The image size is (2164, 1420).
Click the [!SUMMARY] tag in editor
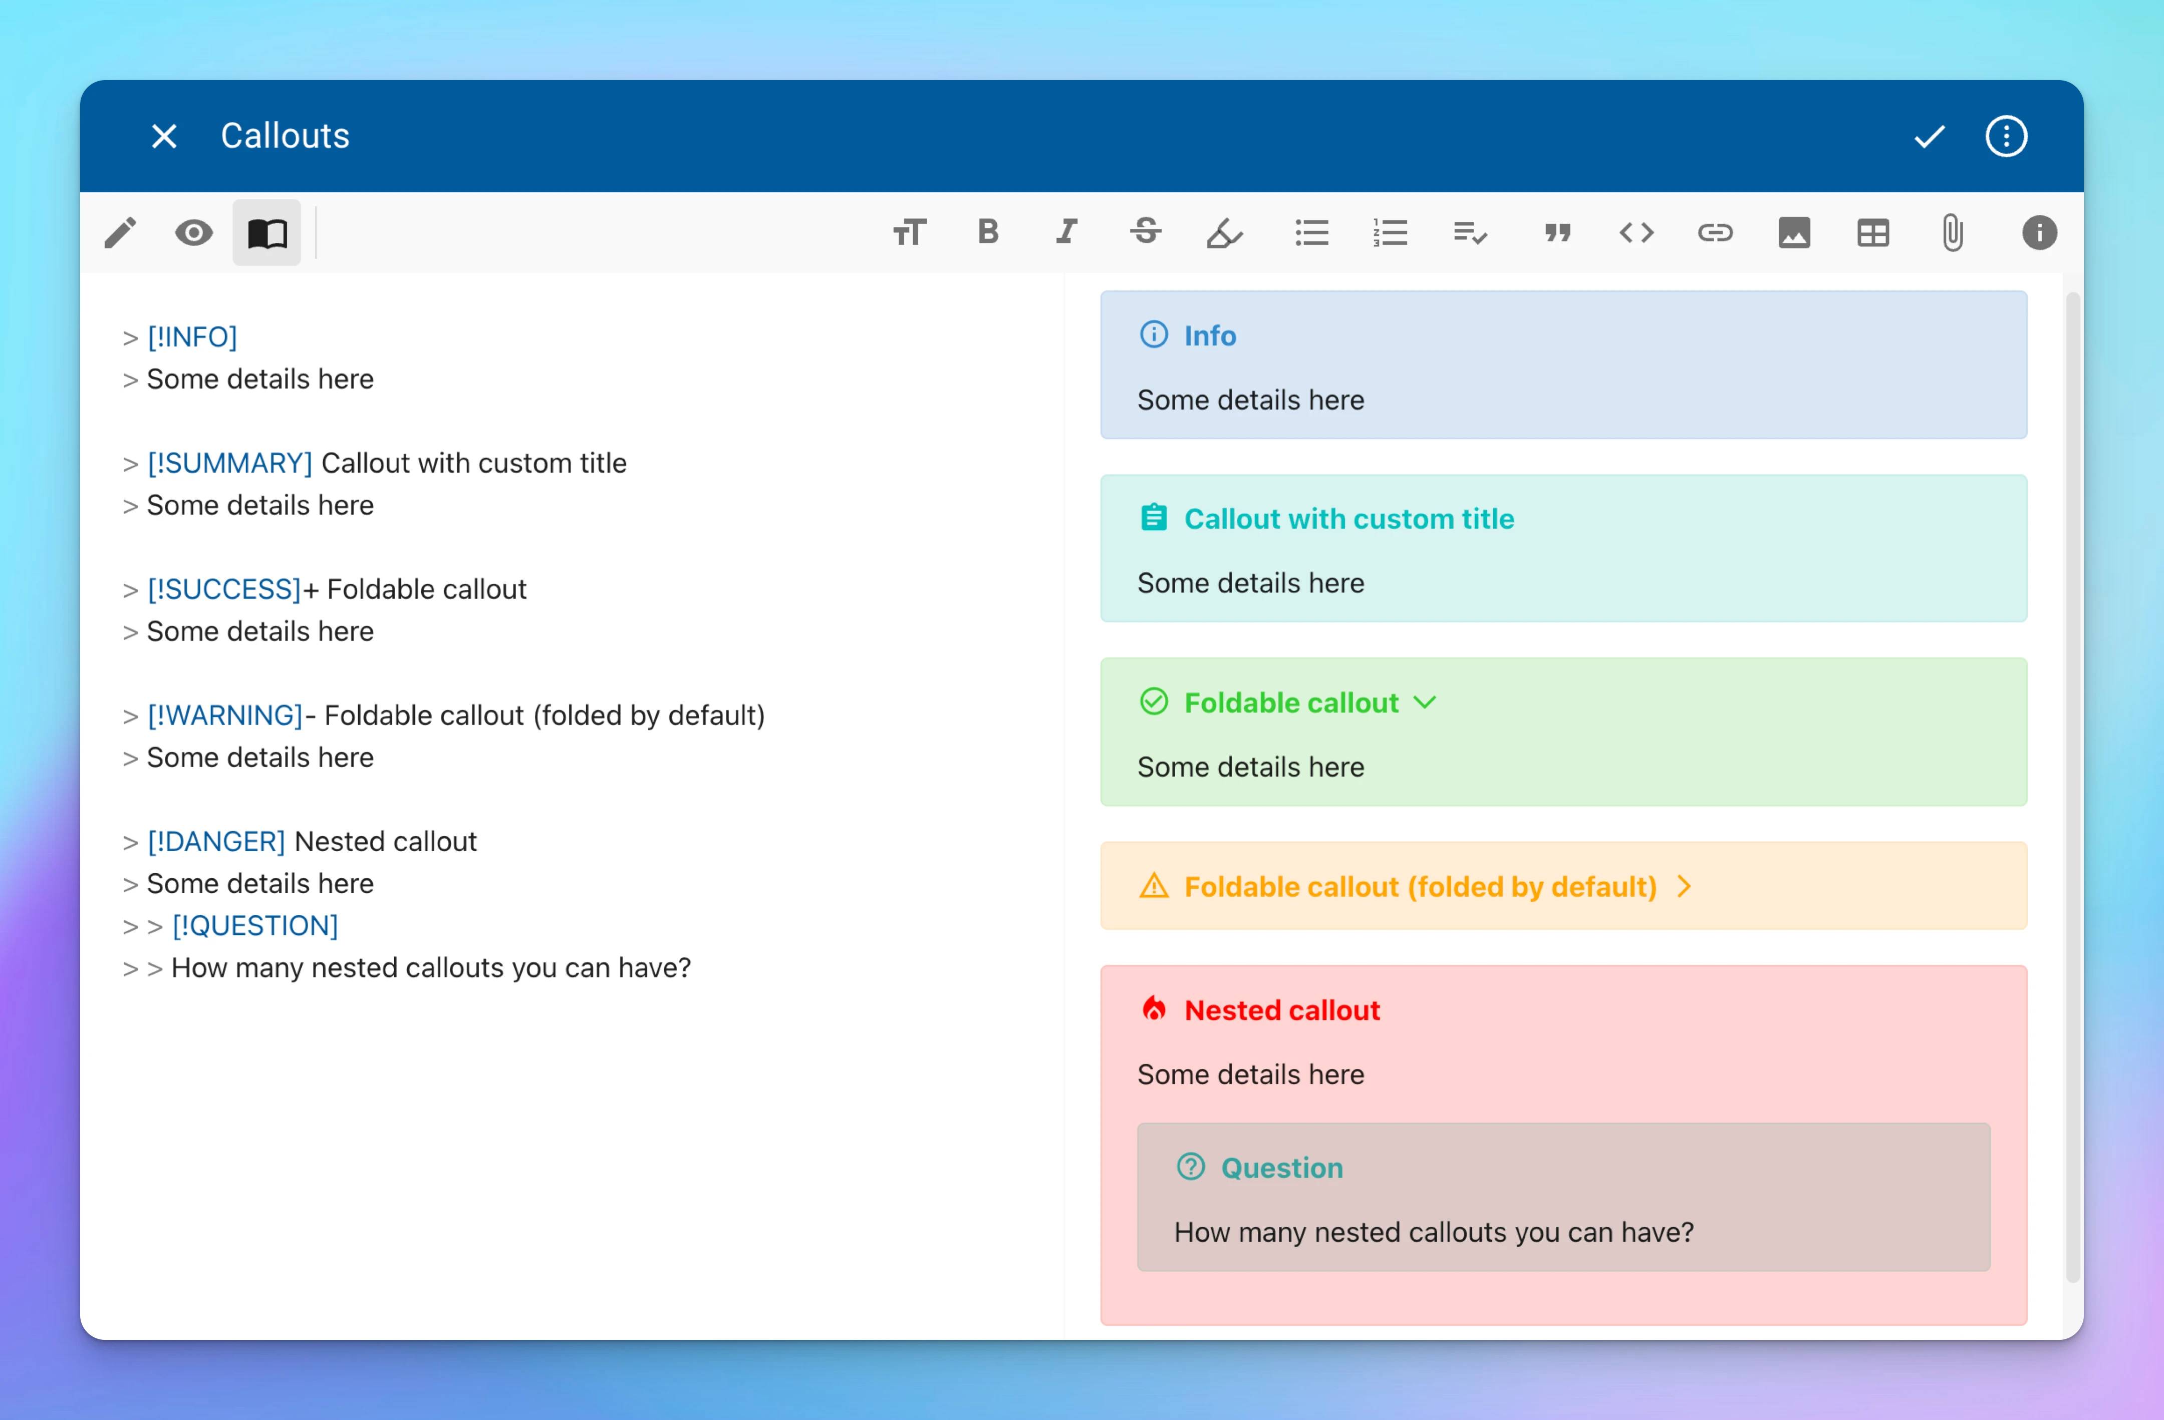coord(230,464)
